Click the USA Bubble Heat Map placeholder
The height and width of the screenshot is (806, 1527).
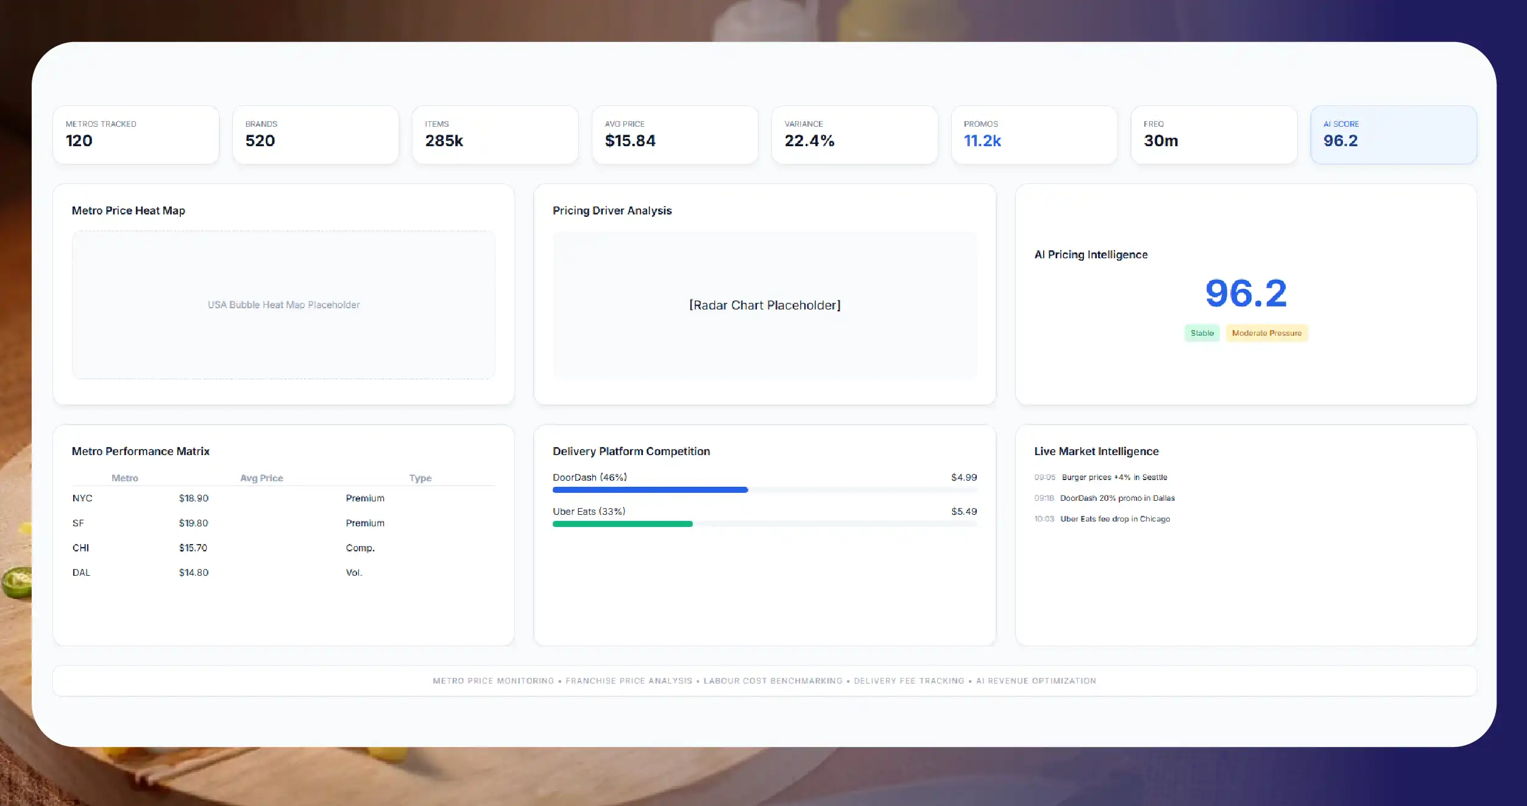(283, 305)
